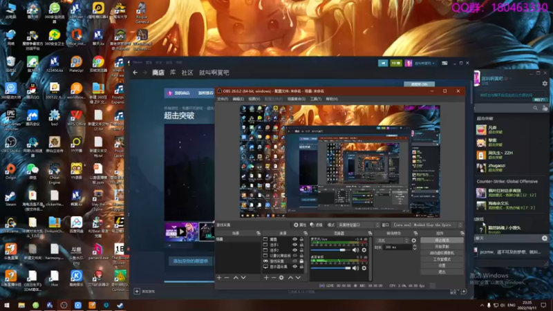Open OBS Studio desktop shortcut
The width and height of the screenshot is (553, 311).
10,144
